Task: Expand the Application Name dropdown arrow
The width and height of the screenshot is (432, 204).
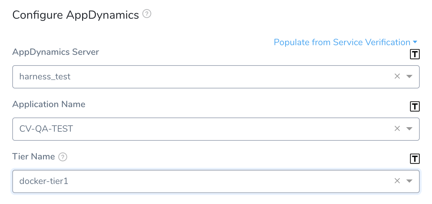Action: click(x=409, y=129)
